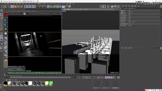Toggle the Y axis lock

point(28,7)
